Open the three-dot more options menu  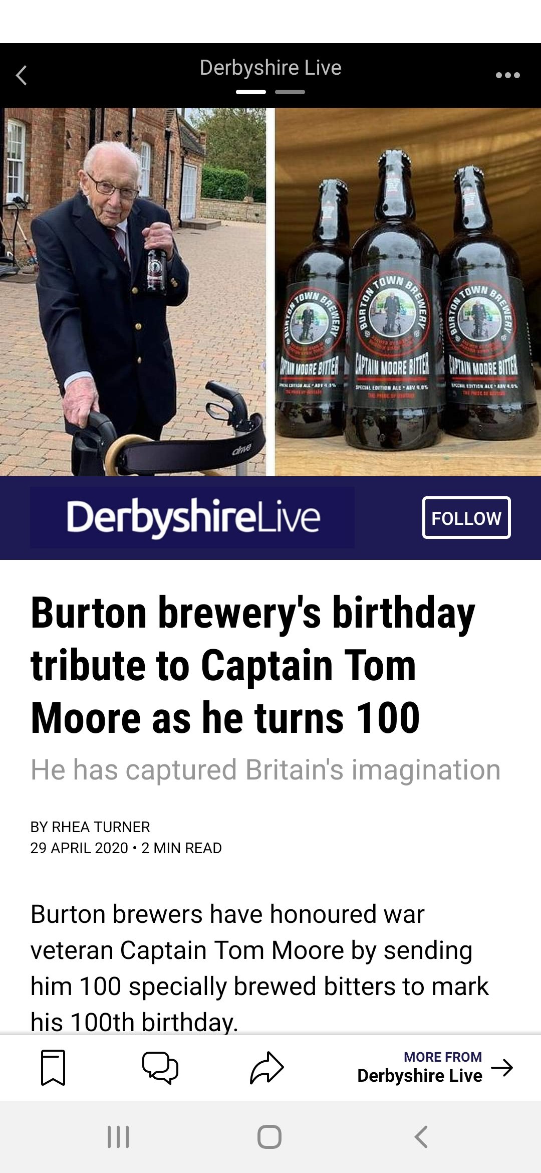pos(507,75)
